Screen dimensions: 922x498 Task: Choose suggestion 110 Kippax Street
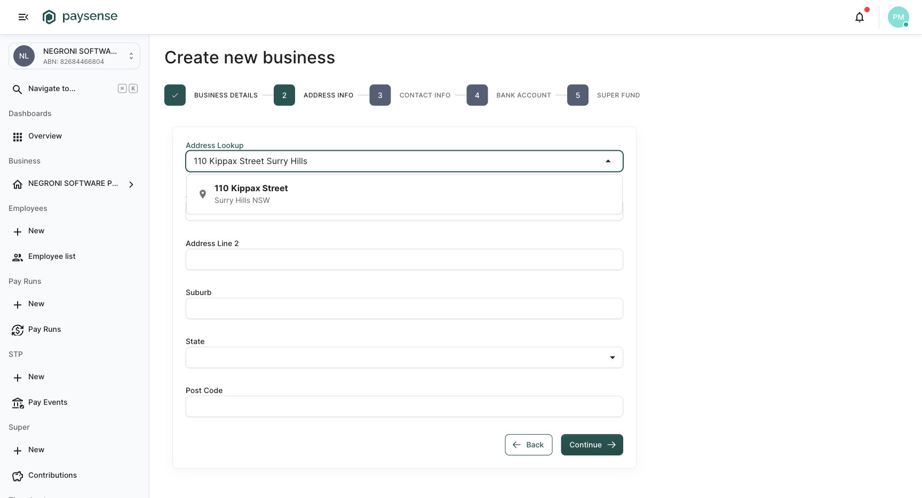point(404,194)
